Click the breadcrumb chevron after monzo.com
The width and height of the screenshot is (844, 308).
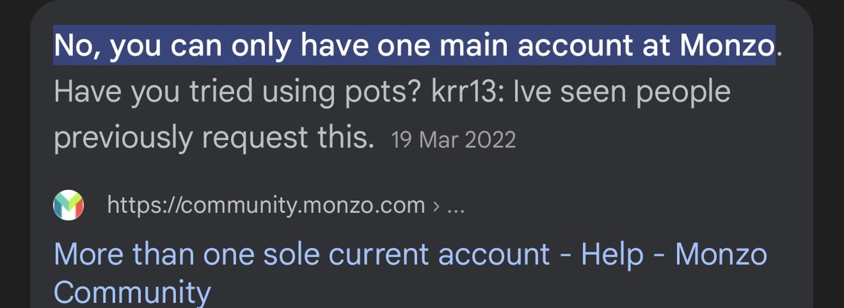point(436,205)
